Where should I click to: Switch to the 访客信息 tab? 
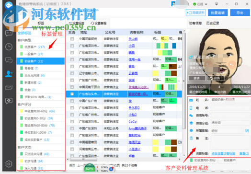[195, 23]
